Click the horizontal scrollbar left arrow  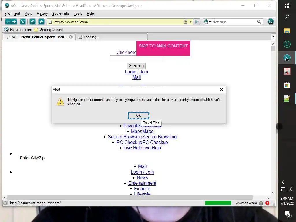[x=5, y=197]
